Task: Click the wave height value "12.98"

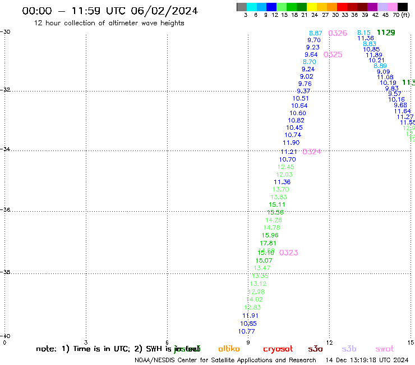Action: point(256,292)
